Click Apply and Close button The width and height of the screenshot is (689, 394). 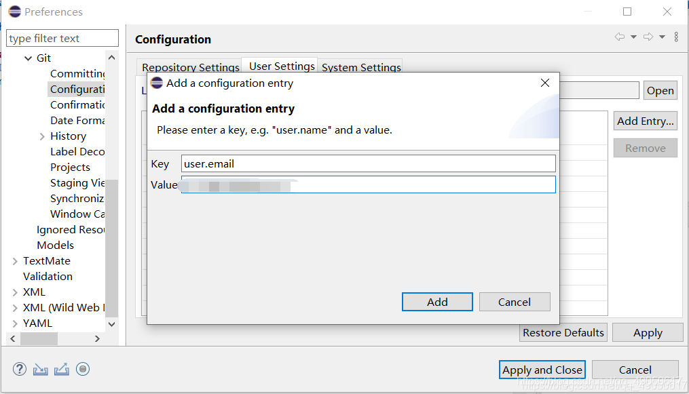(x=542, y=370)
